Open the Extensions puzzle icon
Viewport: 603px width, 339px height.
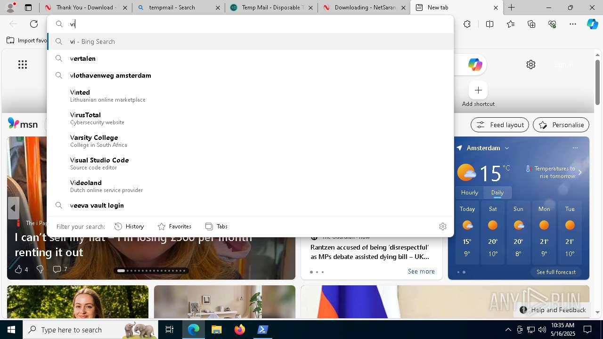(467, 24)
